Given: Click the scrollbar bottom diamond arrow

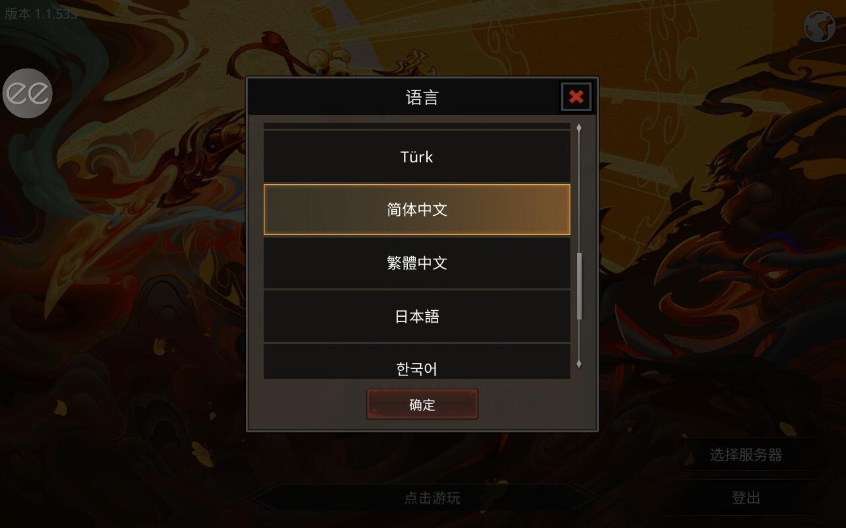Looking at the screenshot, I should click(579, 364).
